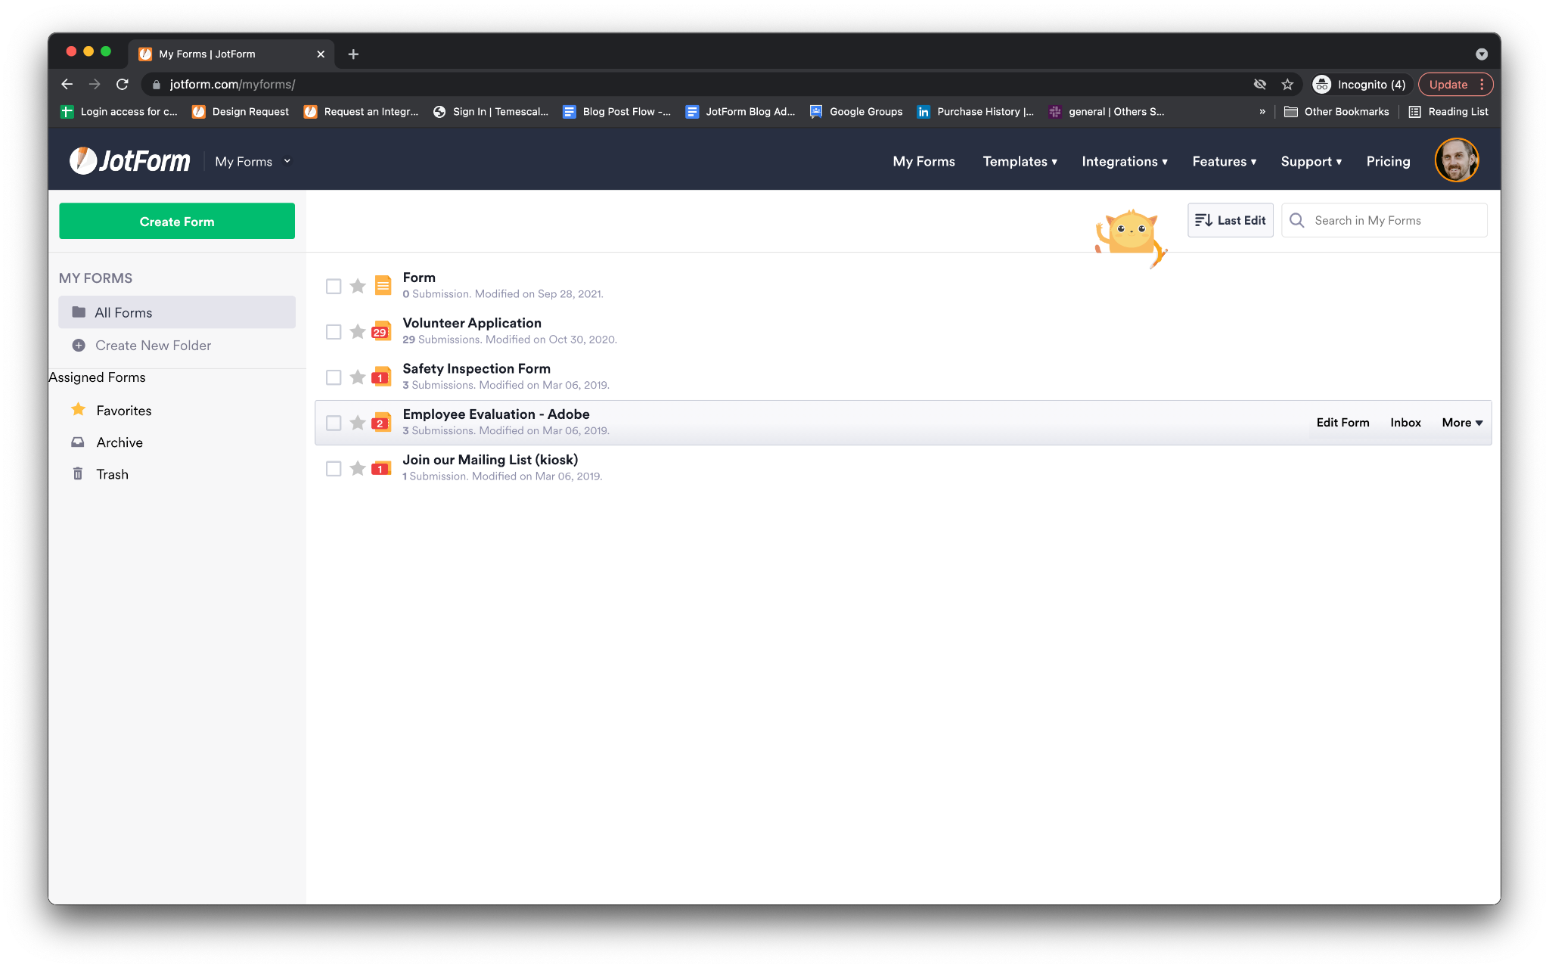Click the Safety Inspection Form file icon

coord(382,377)
